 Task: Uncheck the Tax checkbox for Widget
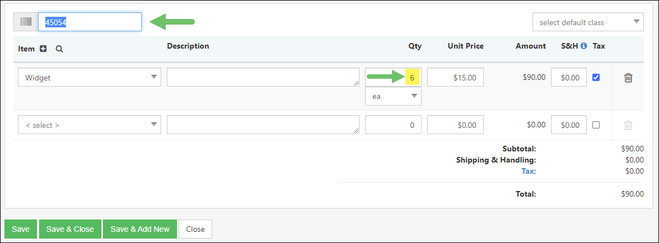point(596,78)
